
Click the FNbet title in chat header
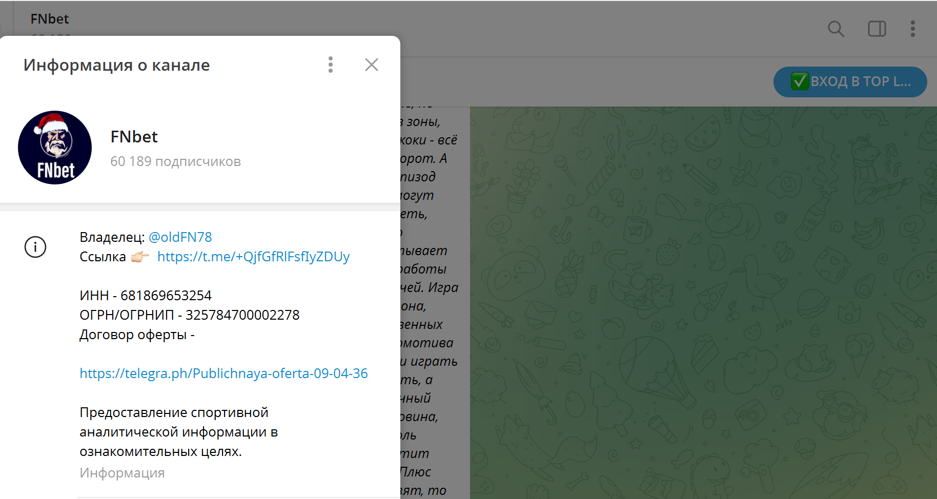[x=50, y=19]
